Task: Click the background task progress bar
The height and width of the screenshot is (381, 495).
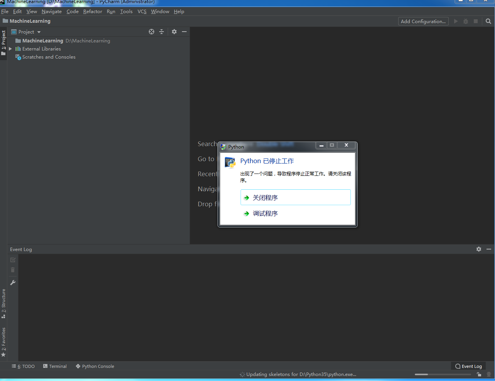Action: (443, 374)
